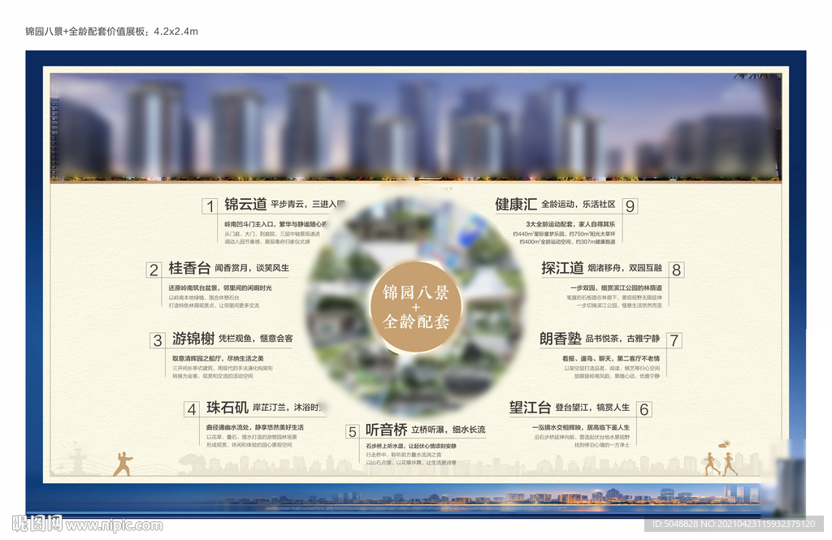Image resolution: width=832 pixels, height=540 pixels.
Task: Select the number 1 box beside 锦云道
Action: 210,205
